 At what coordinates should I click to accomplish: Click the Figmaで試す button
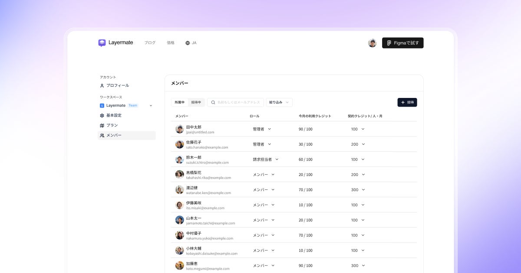[x=403, y=43]
